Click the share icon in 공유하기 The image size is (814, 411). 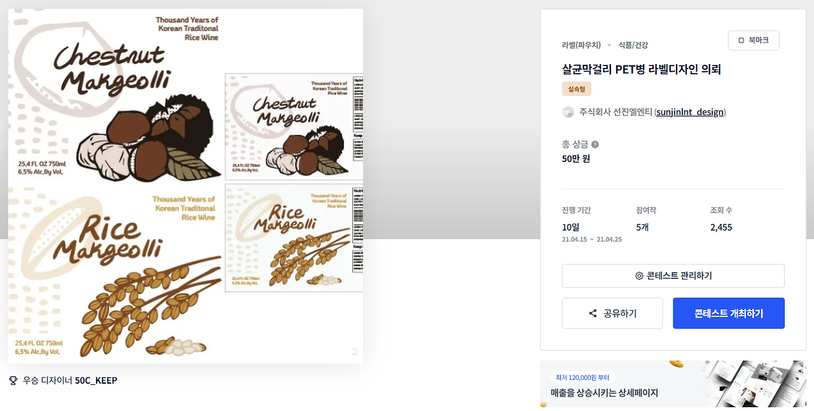[593, 313]
